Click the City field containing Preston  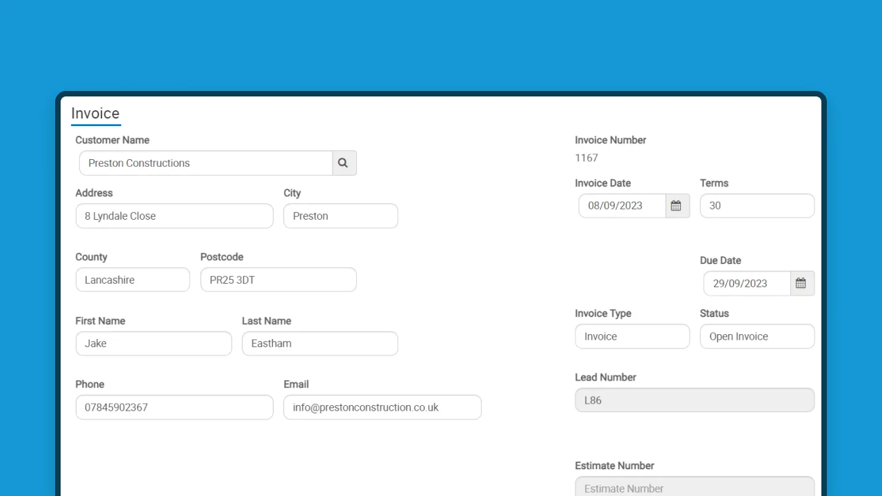point(340,216)
